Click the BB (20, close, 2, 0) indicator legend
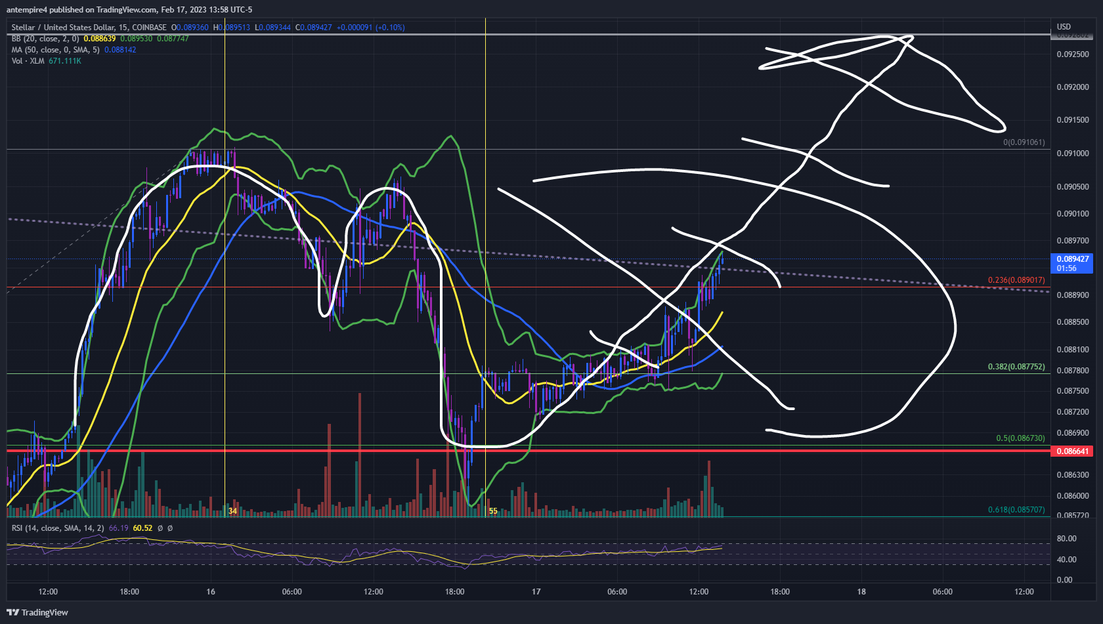This screenshot has height=624, width=1103. [x=45, y=39]
